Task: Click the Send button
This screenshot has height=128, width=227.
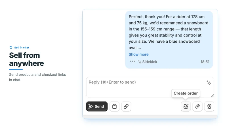Action: [x=97, y=106]
